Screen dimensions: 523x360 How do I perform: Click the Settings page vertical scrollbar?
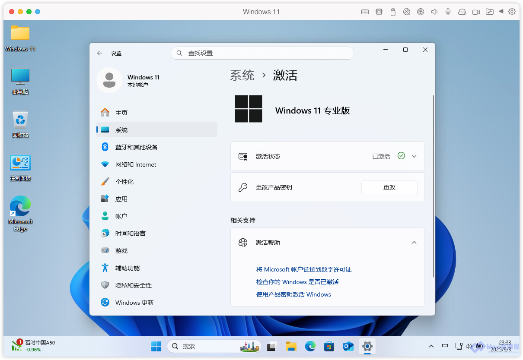click(x=433, y=186)
